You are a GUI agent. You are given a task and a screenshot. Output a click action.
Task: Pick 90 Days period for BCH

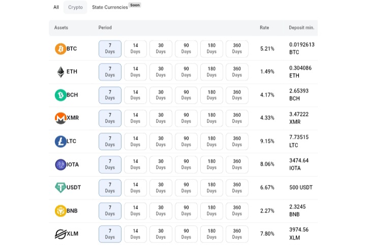[186, 95]
